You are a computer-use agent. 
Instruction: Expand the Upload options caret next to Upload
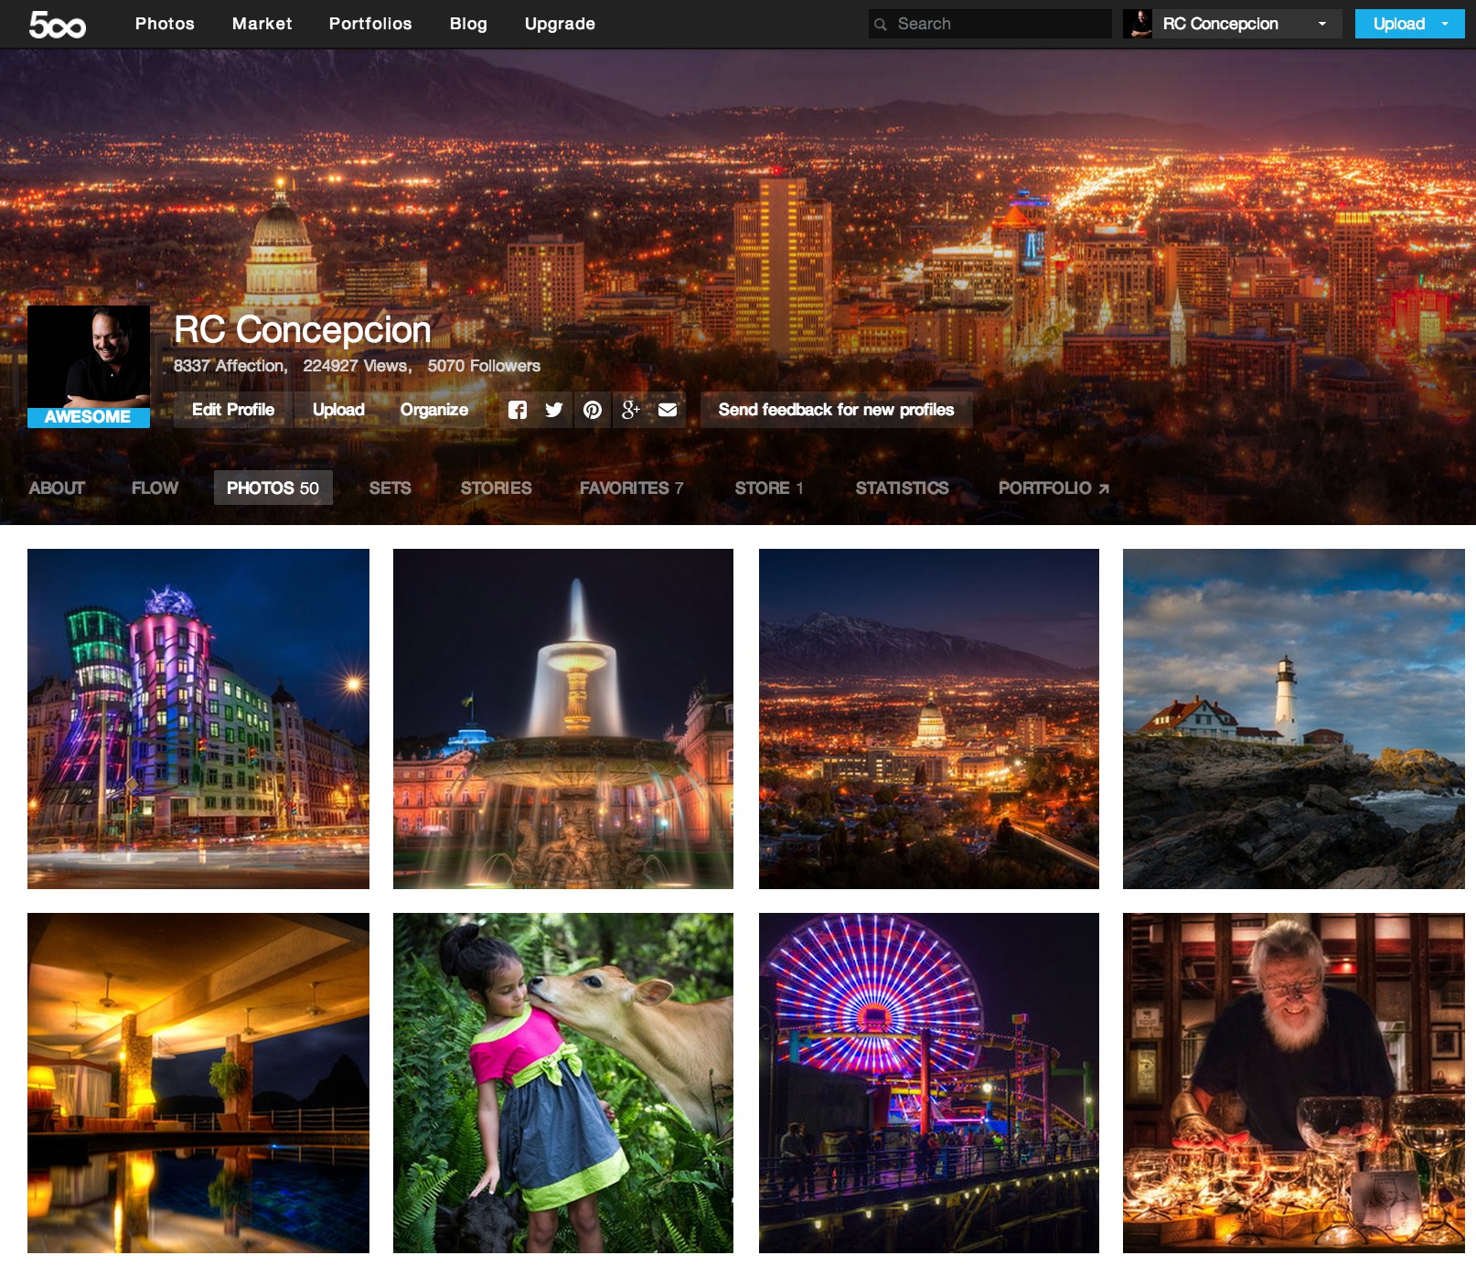pos(1445,24)
